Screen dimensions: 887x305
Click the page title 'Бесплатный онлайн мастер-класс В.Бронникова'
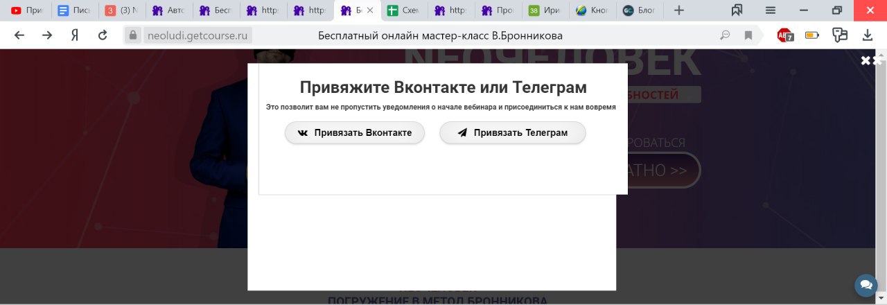(441, 35)
